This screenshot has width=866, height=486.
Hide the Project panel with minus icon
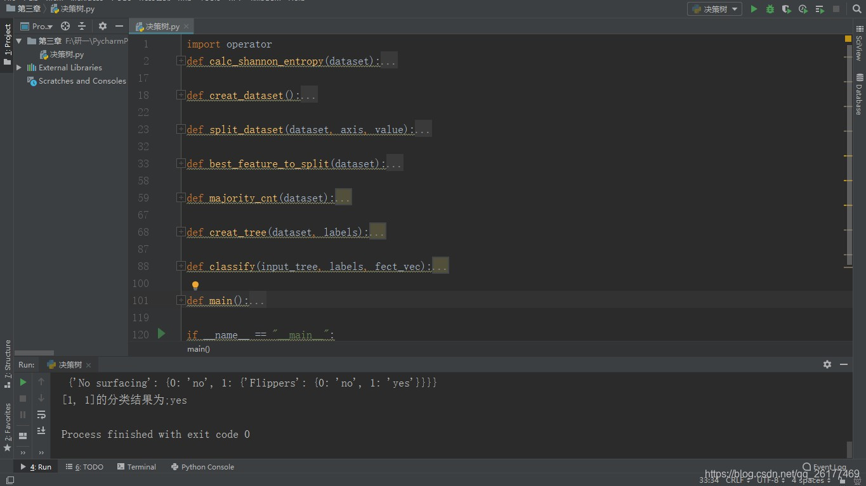pyautogui.click(x=119, y=26)
